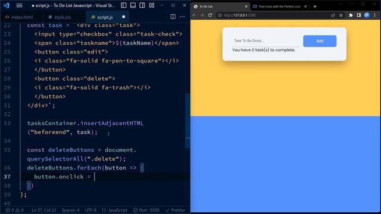Click unsaved dot on script.js tab
This screenshot has height=214, width=381.
click(123, 17)
